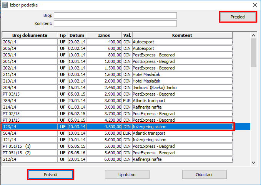Viewport: 261px width, 185px height.
Task: Focus the Broj input field
Action: pos(115,15)
